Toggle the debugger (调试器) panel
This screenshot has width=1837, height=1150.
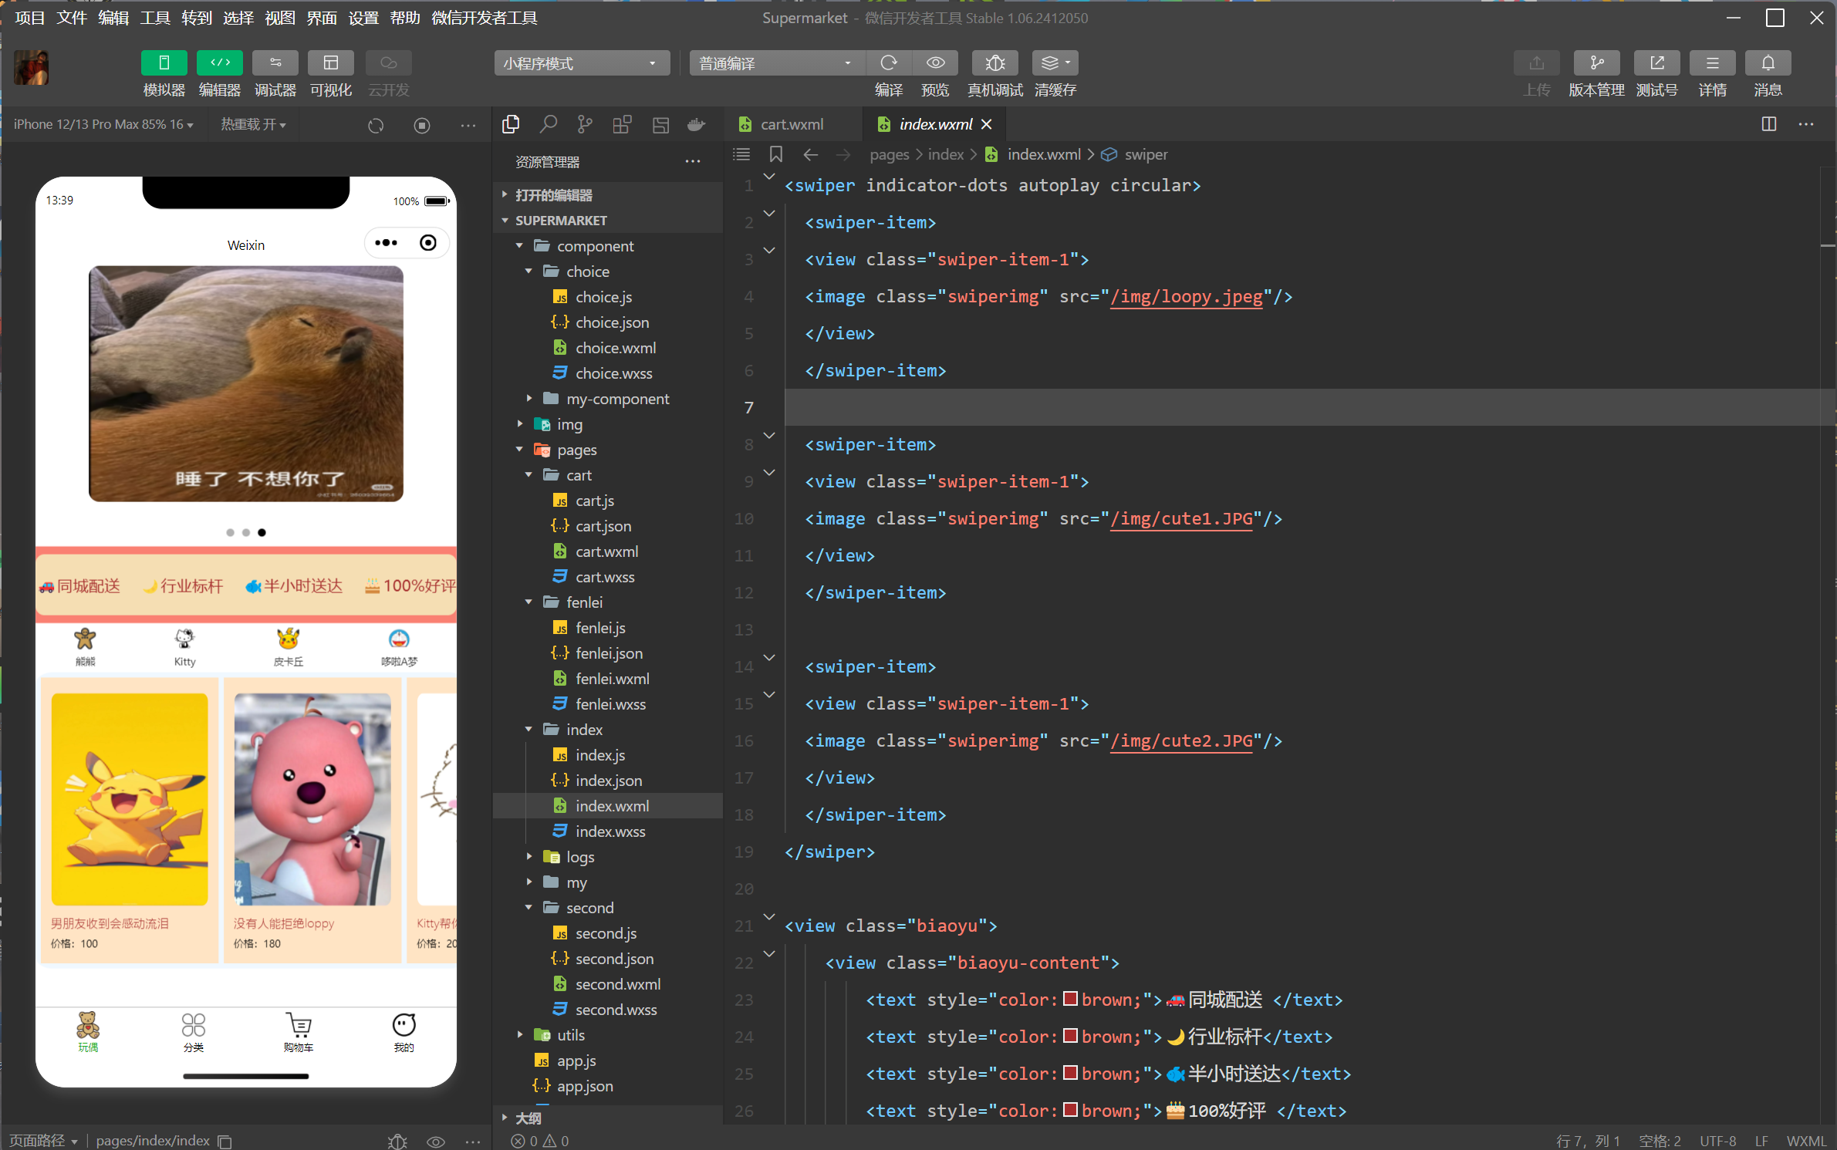[x=275, y=63]
